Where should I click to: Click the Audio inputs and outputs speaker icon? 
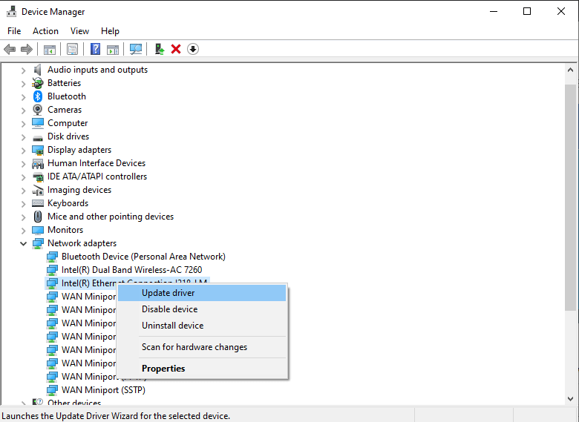38,70
